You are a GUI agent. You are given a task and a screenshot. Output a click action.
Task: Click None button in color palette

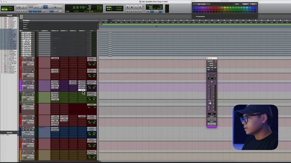253,4
